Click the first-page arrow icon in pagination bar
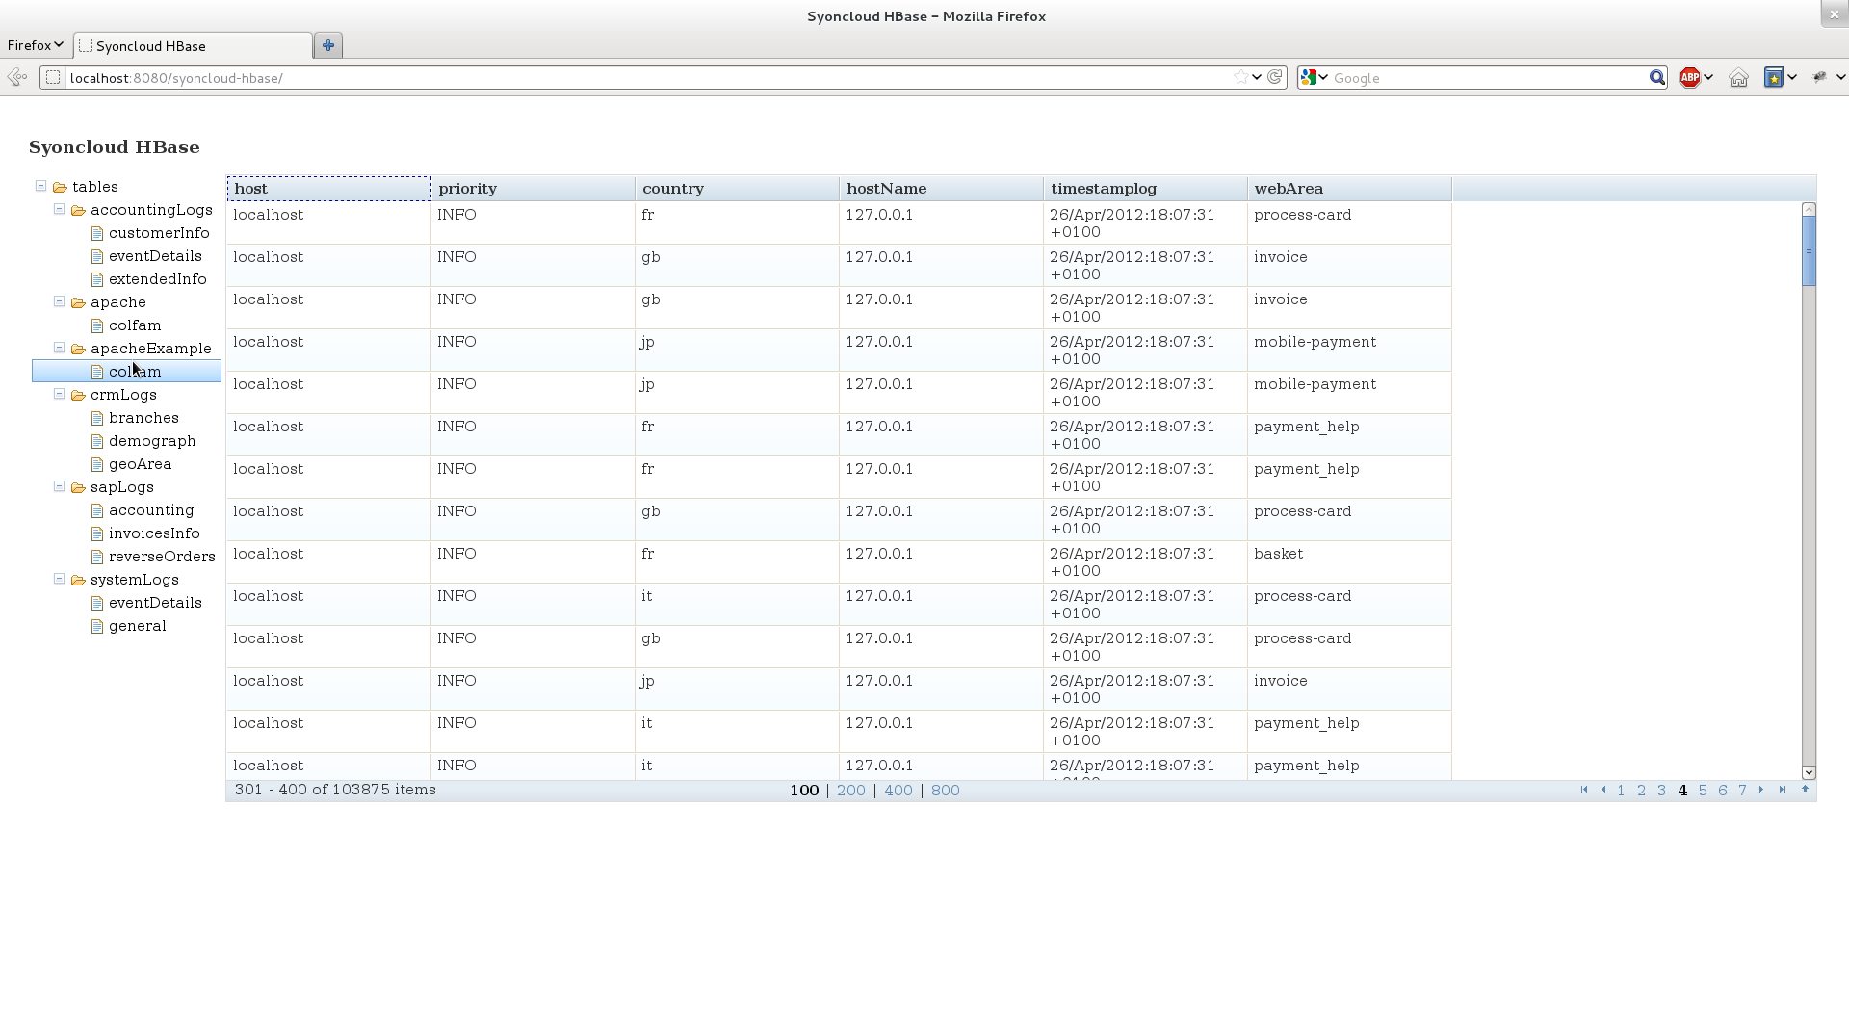Image resolution: width=1849 pixels, height=1014 pixels. [1584, 790]
